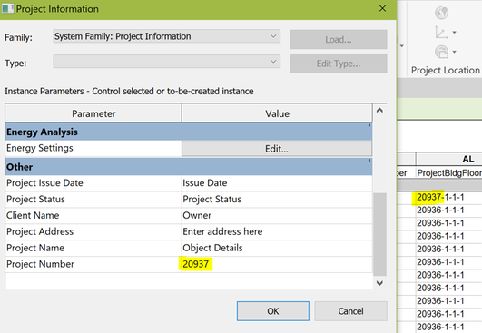Viewport: 482px width, 333px height.
Task: Click the Load... button
Action: tap(339, 39)
